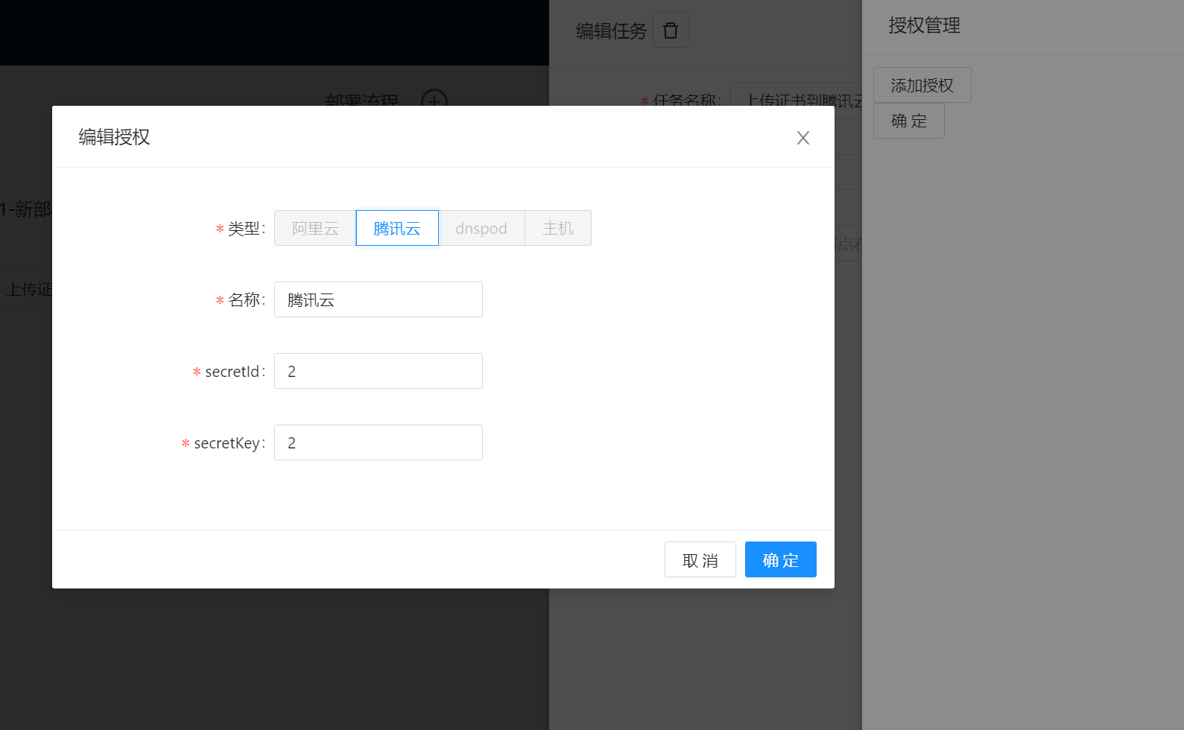Click 确定 in the 授权管理 panel
This screenshot has width=1184, height=730.
click(x=908, y=121)
